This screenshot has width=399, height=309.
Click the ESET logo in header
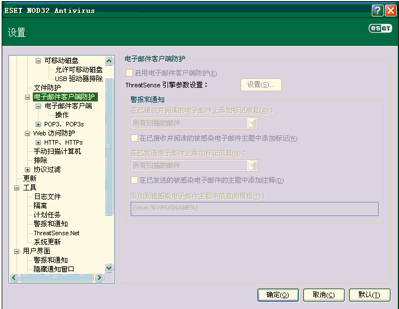pos(380,28)
